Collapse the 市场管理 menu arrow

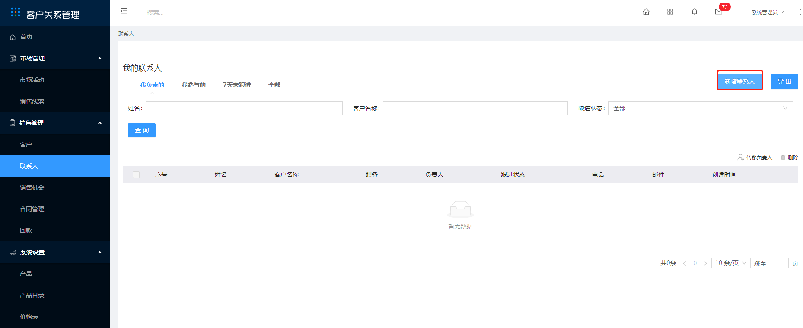[x=100, y=58]
